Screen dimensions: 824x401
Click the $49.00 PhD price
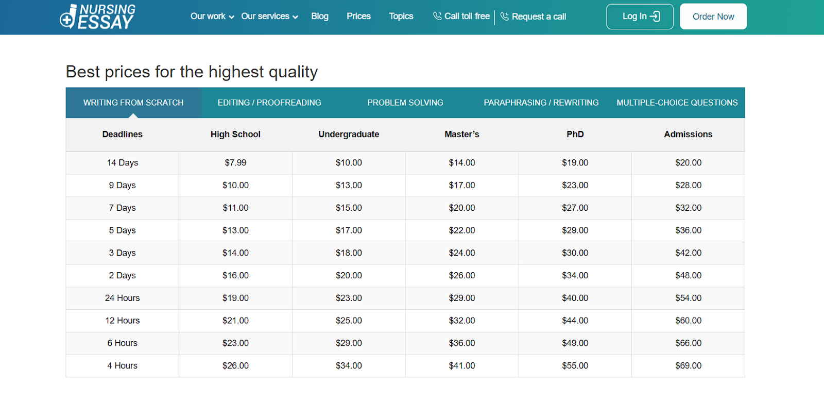pyautogui.click(x=575, y=343)
